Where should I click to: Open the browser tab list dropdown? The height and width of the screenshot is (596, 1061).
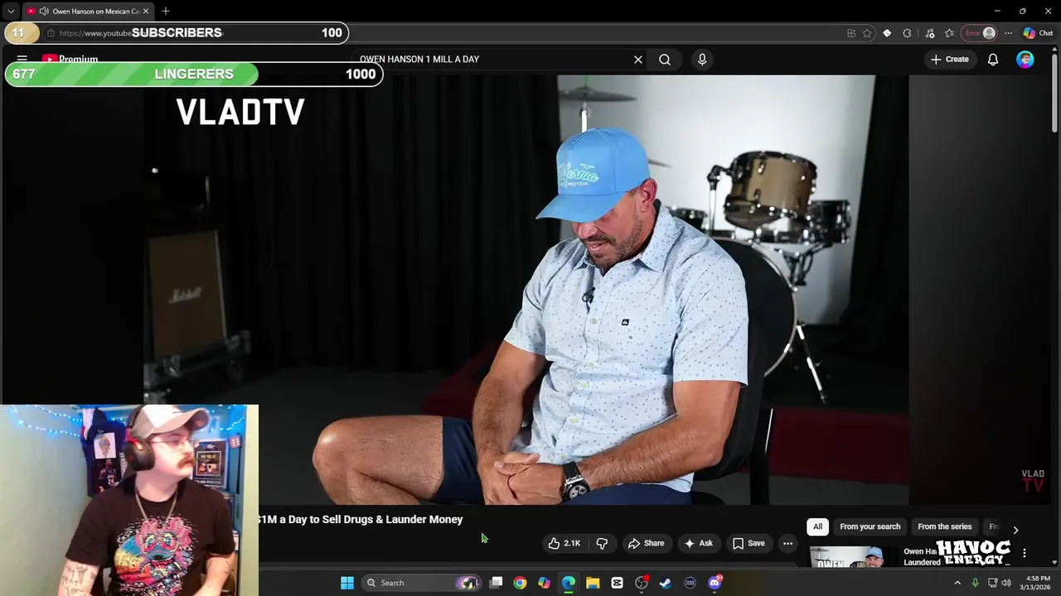pyautogui.click(x=10, y=11)
